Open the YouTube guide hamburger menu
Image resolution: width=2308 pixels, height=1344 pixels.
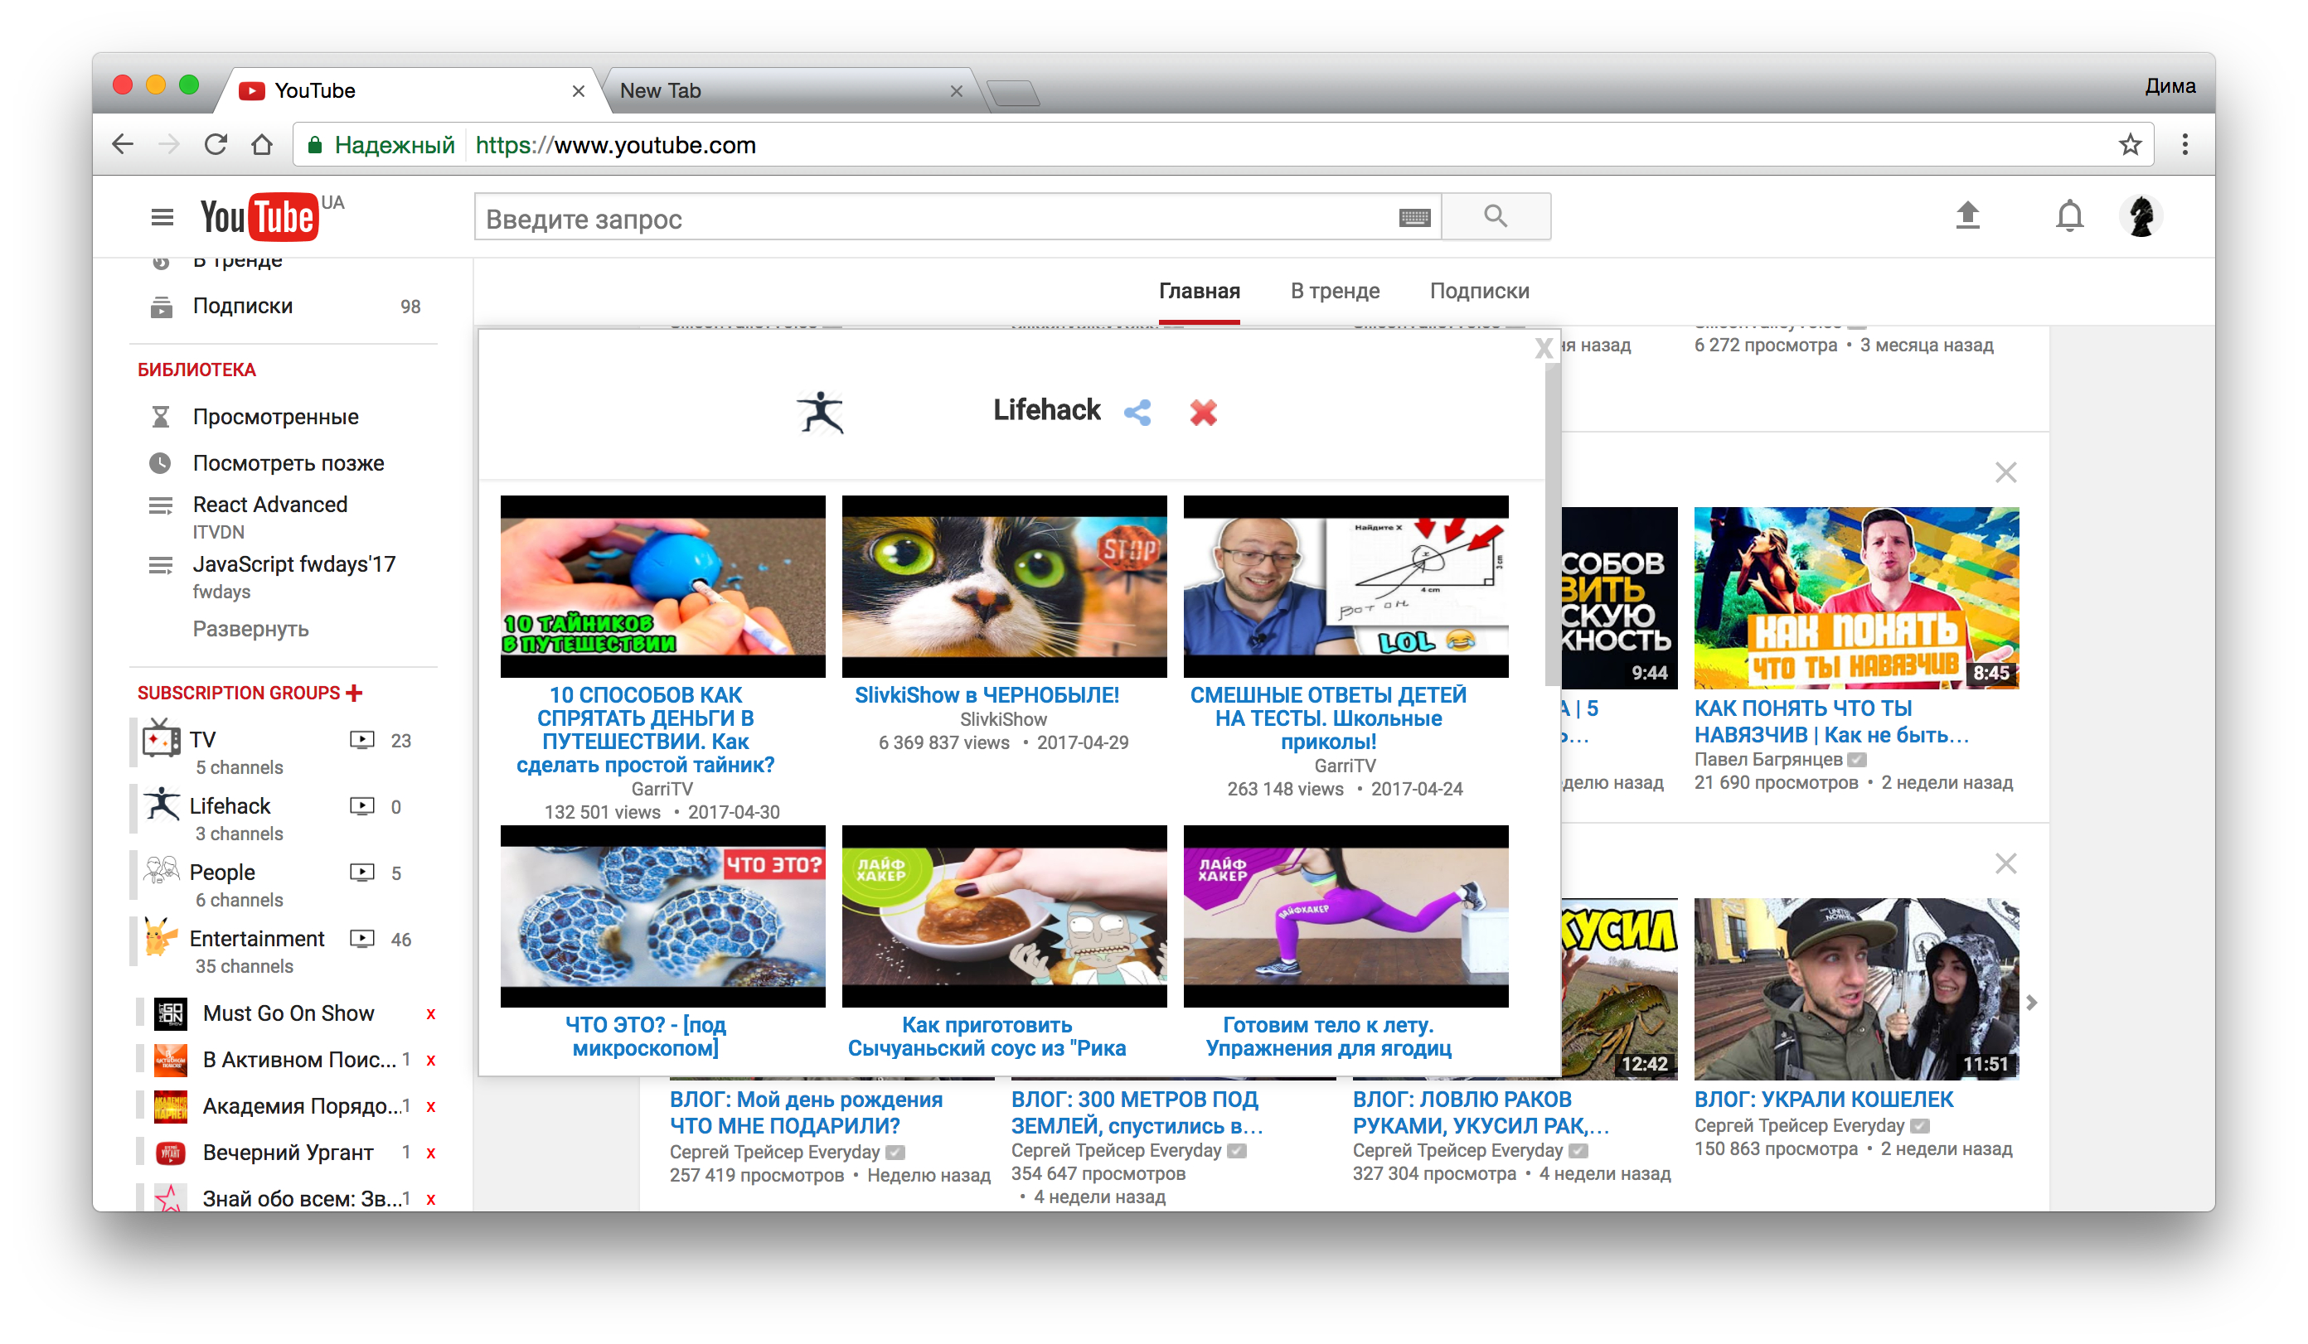162,217
